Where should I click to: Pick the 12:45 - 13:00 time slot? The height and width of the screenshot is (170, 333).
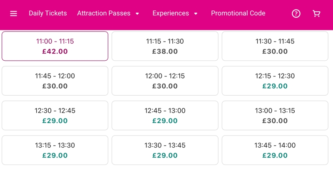[165, 116]
